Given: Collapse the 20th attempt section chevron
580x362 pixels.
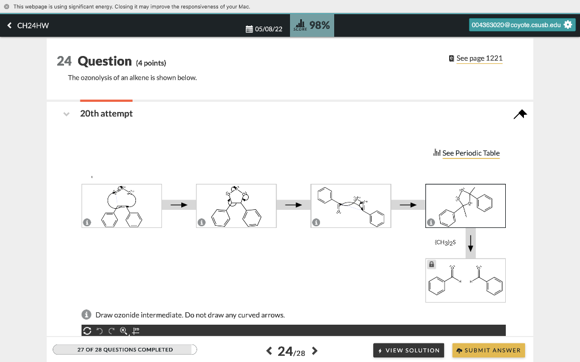Looking at the screenshot, I should tap(66, 114).
